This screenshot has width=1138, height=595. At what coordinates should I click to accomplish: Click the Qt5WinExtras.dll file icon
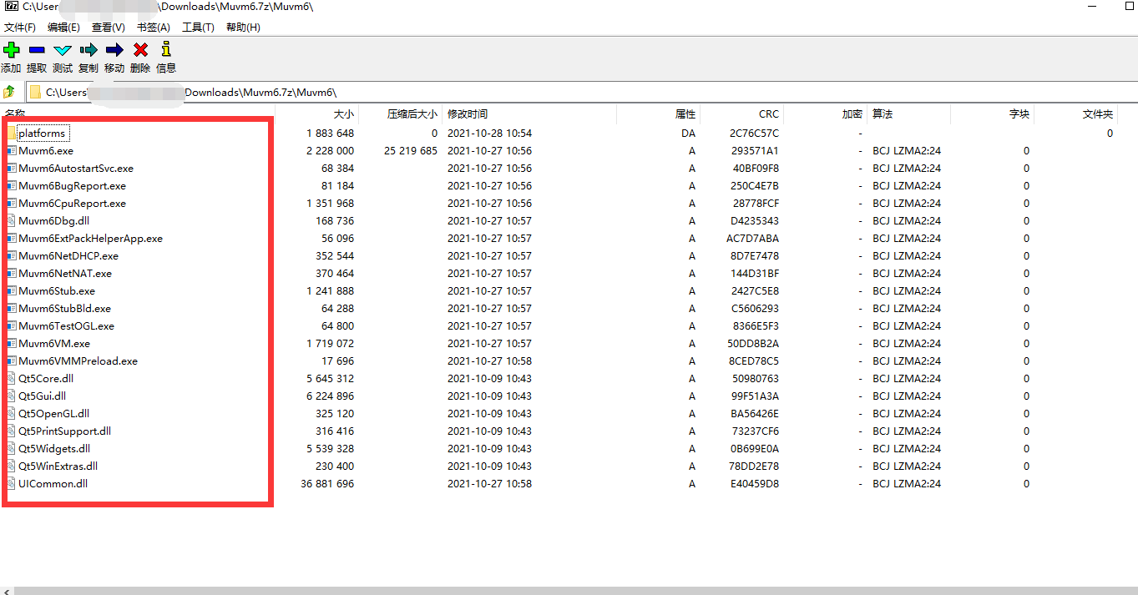(12, 466)
